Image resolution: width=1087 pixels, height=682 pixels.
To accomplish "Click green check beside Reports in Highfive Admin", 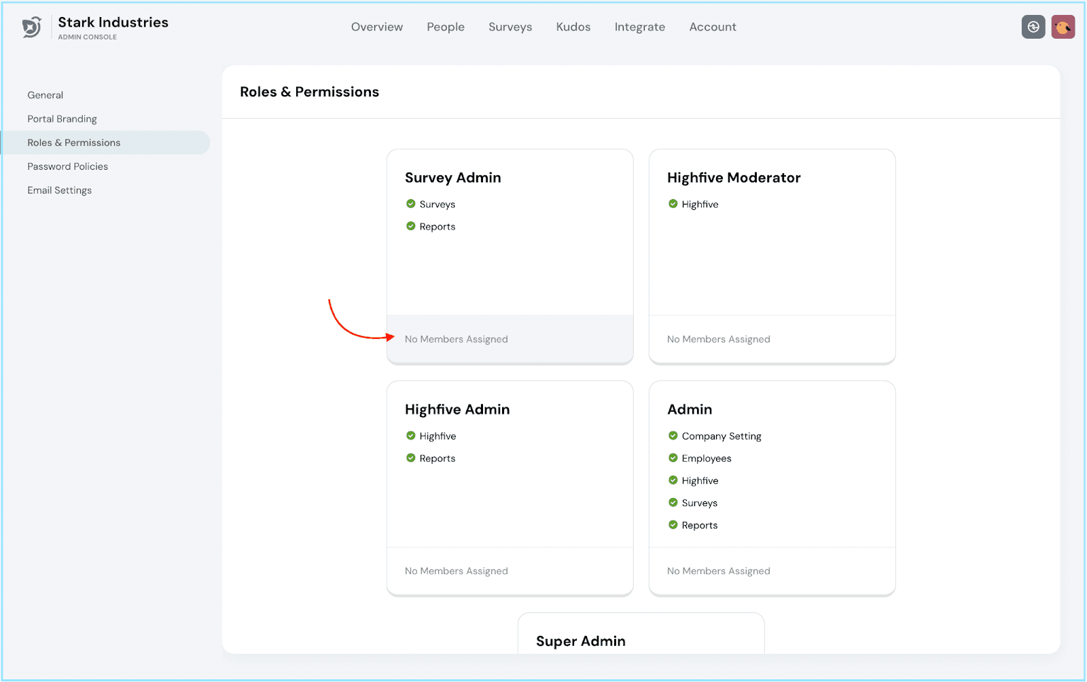I will point(410,458).
